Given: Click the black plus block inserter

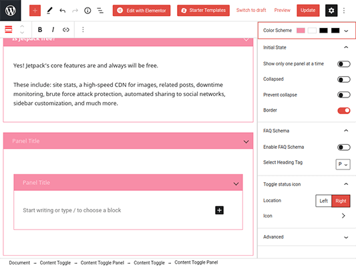Looking at the screenshot, I should pos(219,210).
